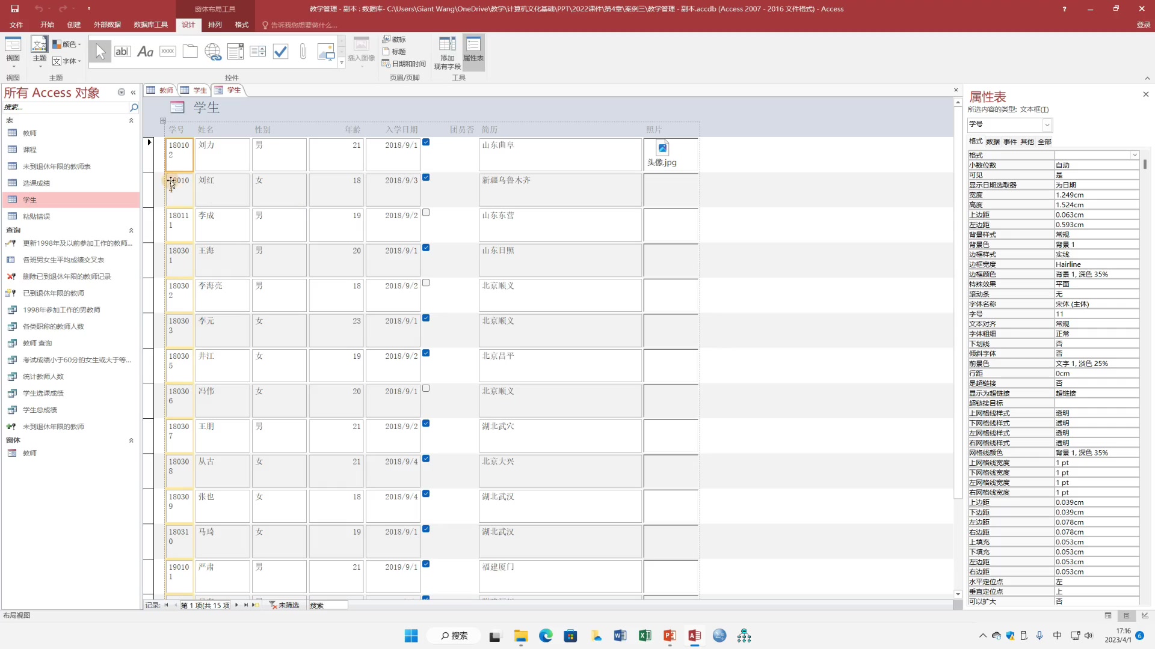This screenshot has width=1155, height=649.
Task: Click the search magnifier in navigation pane
Action: 134,108
